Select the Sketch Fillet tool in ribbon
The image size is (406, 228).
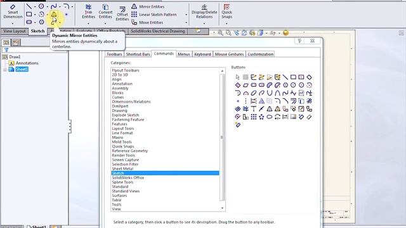click(x=66, y=6)
